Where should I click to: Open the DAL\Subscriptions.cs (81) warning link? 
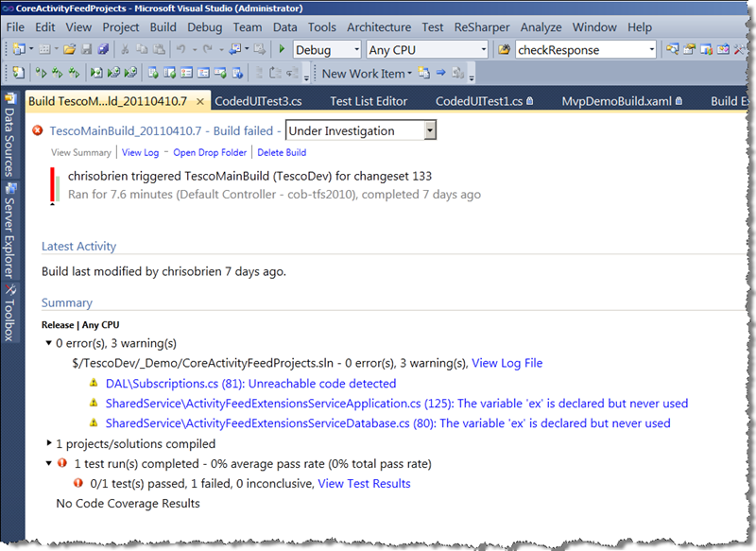pos(250,383)
